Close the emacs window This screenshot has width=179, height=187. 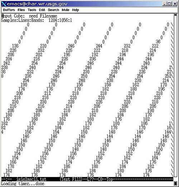175,4
